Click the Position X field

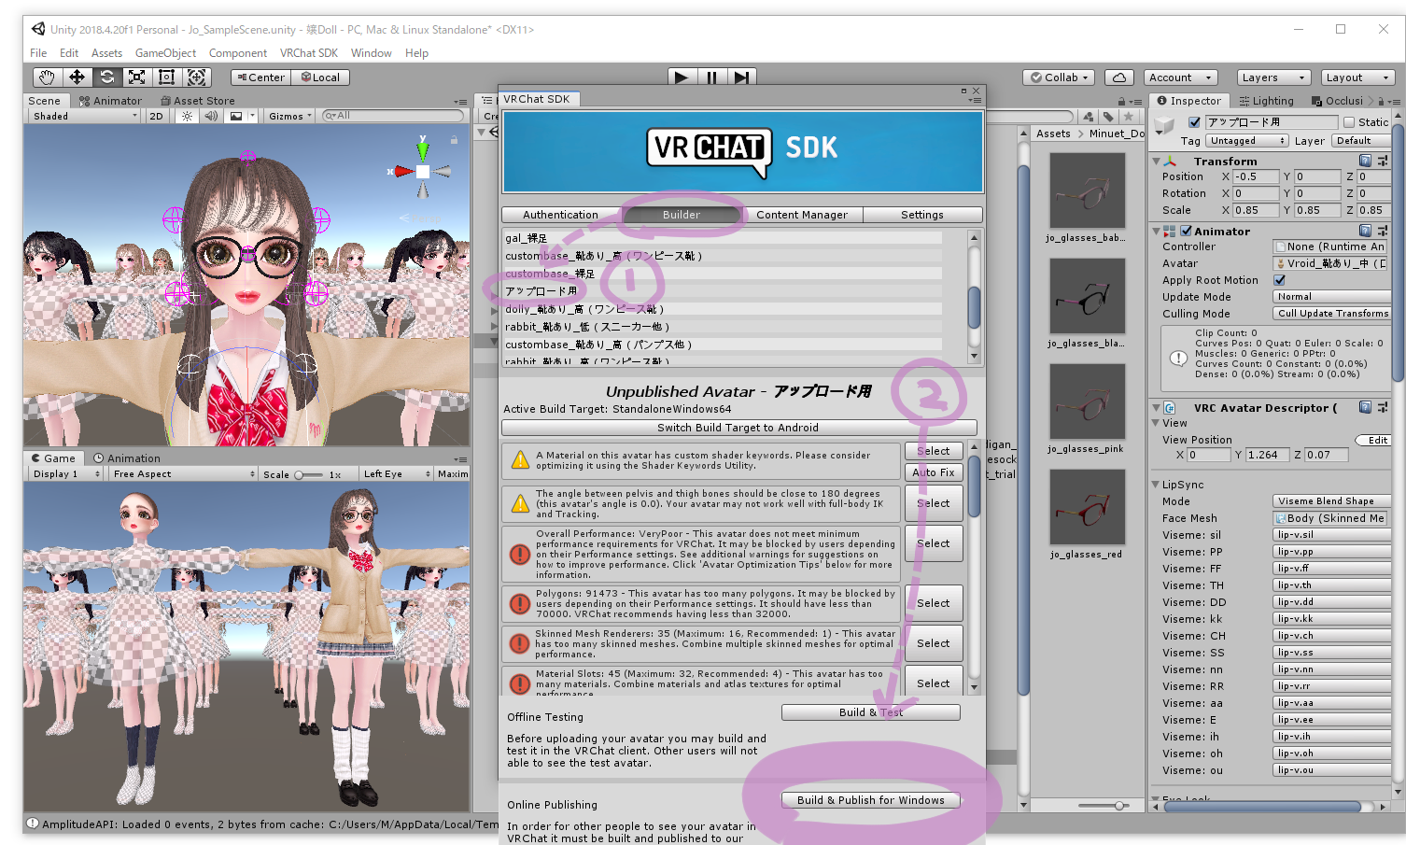[1256, 176]
